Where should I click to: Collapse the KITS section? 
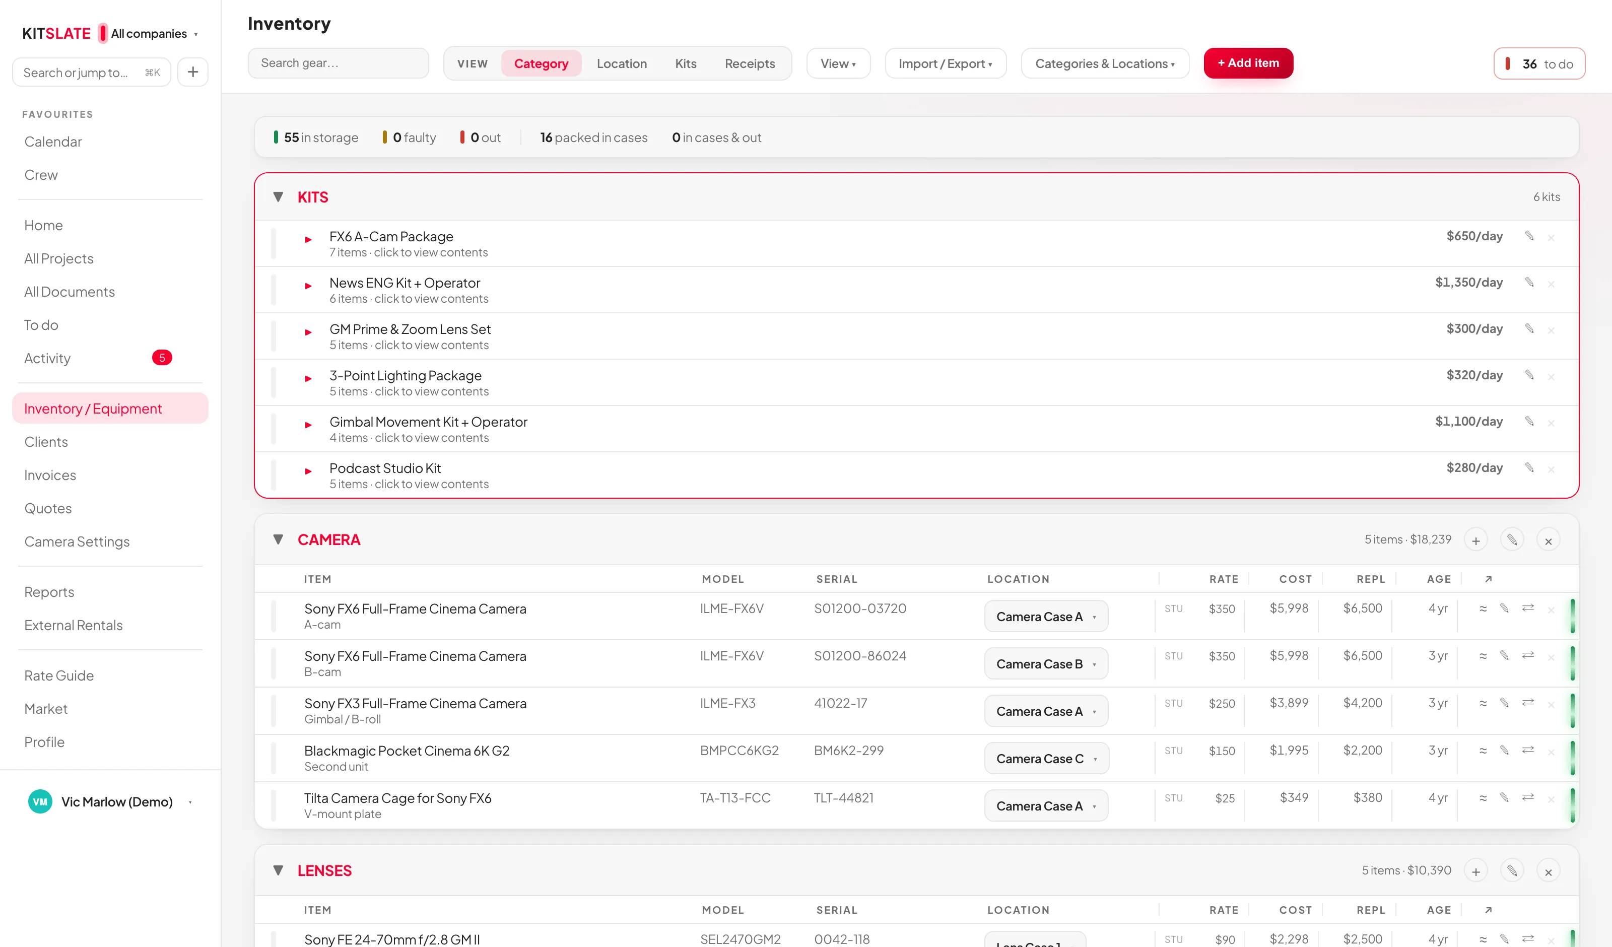pos(278,197)
